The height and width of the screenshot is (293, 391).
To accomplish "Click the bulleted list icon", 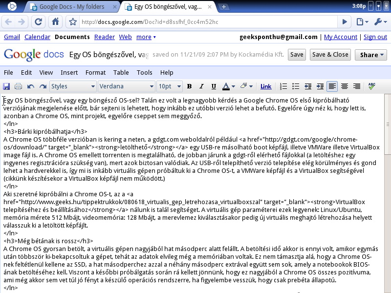I will (296, 86).
